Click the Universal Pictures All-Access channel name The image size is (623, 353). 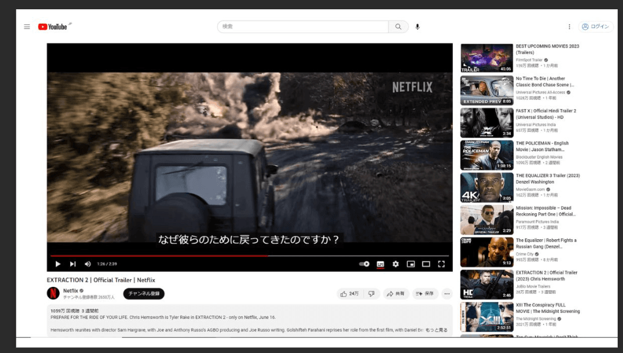pyautogui.click(x=541, y=92)
